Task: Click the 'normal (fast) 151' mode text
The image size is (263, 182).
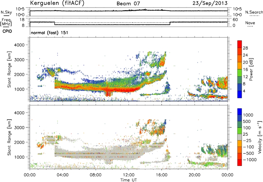Action: 50,33
